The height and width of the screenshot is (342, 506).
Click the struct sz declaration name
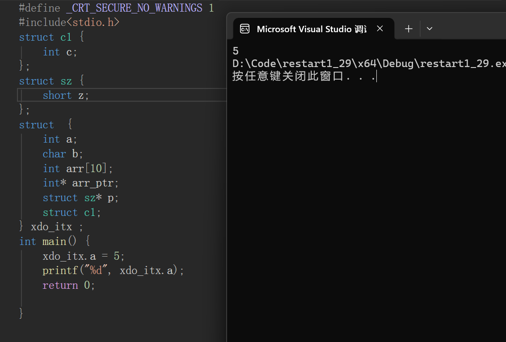click(66, 81)
